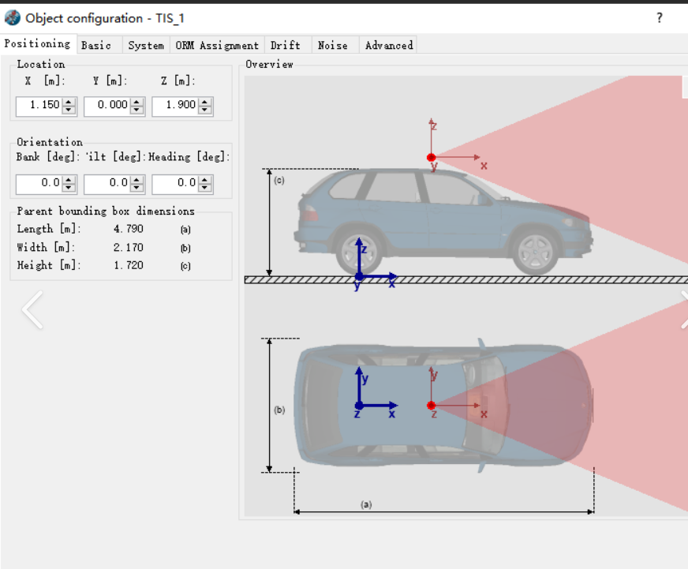Switch to the Positioning tab
Image resolution: width=688 pixels, height=569 pixels.
[x=38, y=44]
